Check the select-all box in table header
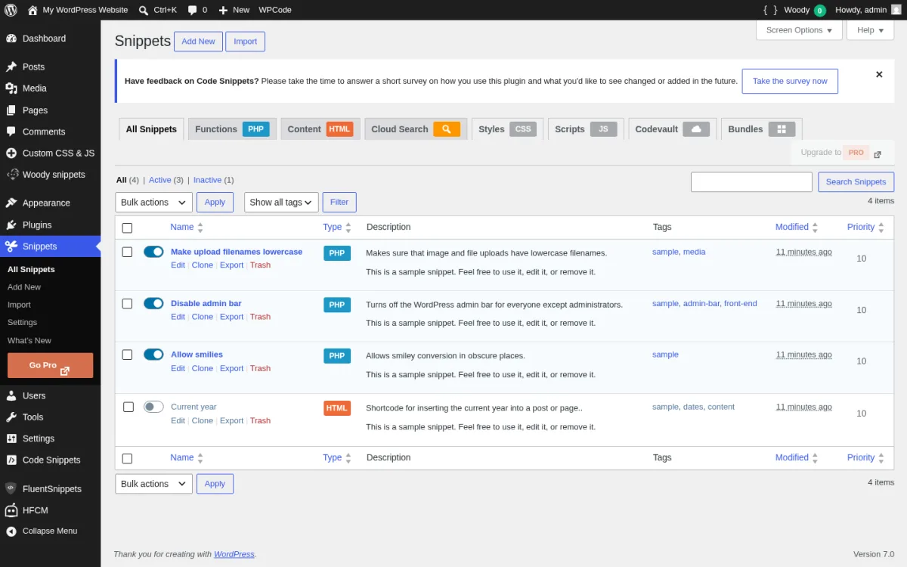907x567 pixels. (x=127, y=228)
